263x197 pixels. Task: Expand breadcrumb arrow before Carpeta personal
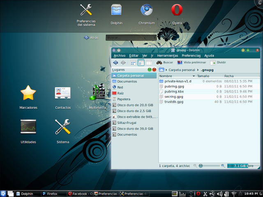point(166,70)
